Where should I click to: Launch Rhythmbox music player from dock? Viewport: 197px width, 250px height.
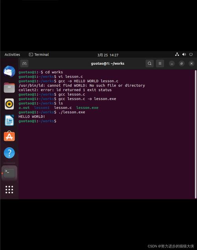pyautogui.click(x=9, y=104)
